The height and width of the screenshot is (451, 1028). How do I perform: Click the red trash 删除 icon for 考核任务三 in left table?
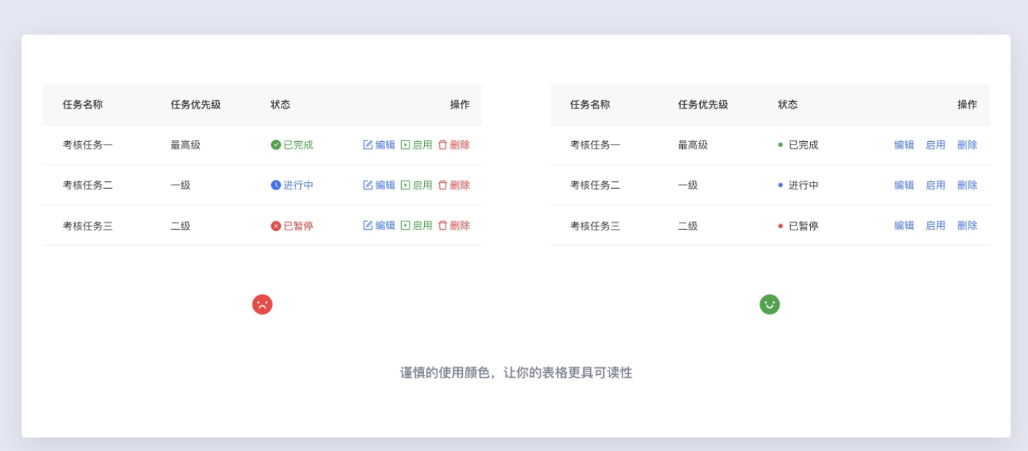click(x=443, y=225)
